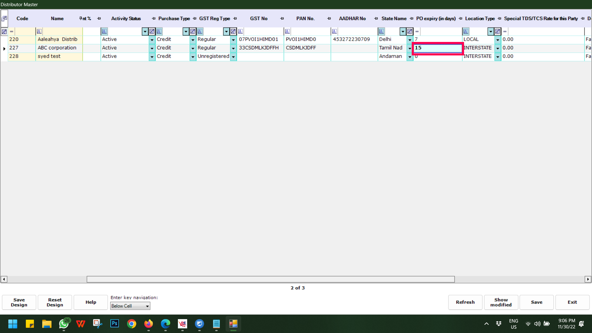592x333 pixels.
Task: Click the pin icon on GST No column
Action: 282,18
